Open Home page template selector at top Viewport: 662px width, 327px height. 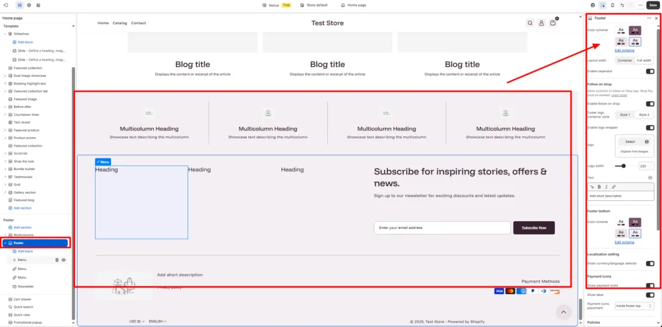coord(354,5)
